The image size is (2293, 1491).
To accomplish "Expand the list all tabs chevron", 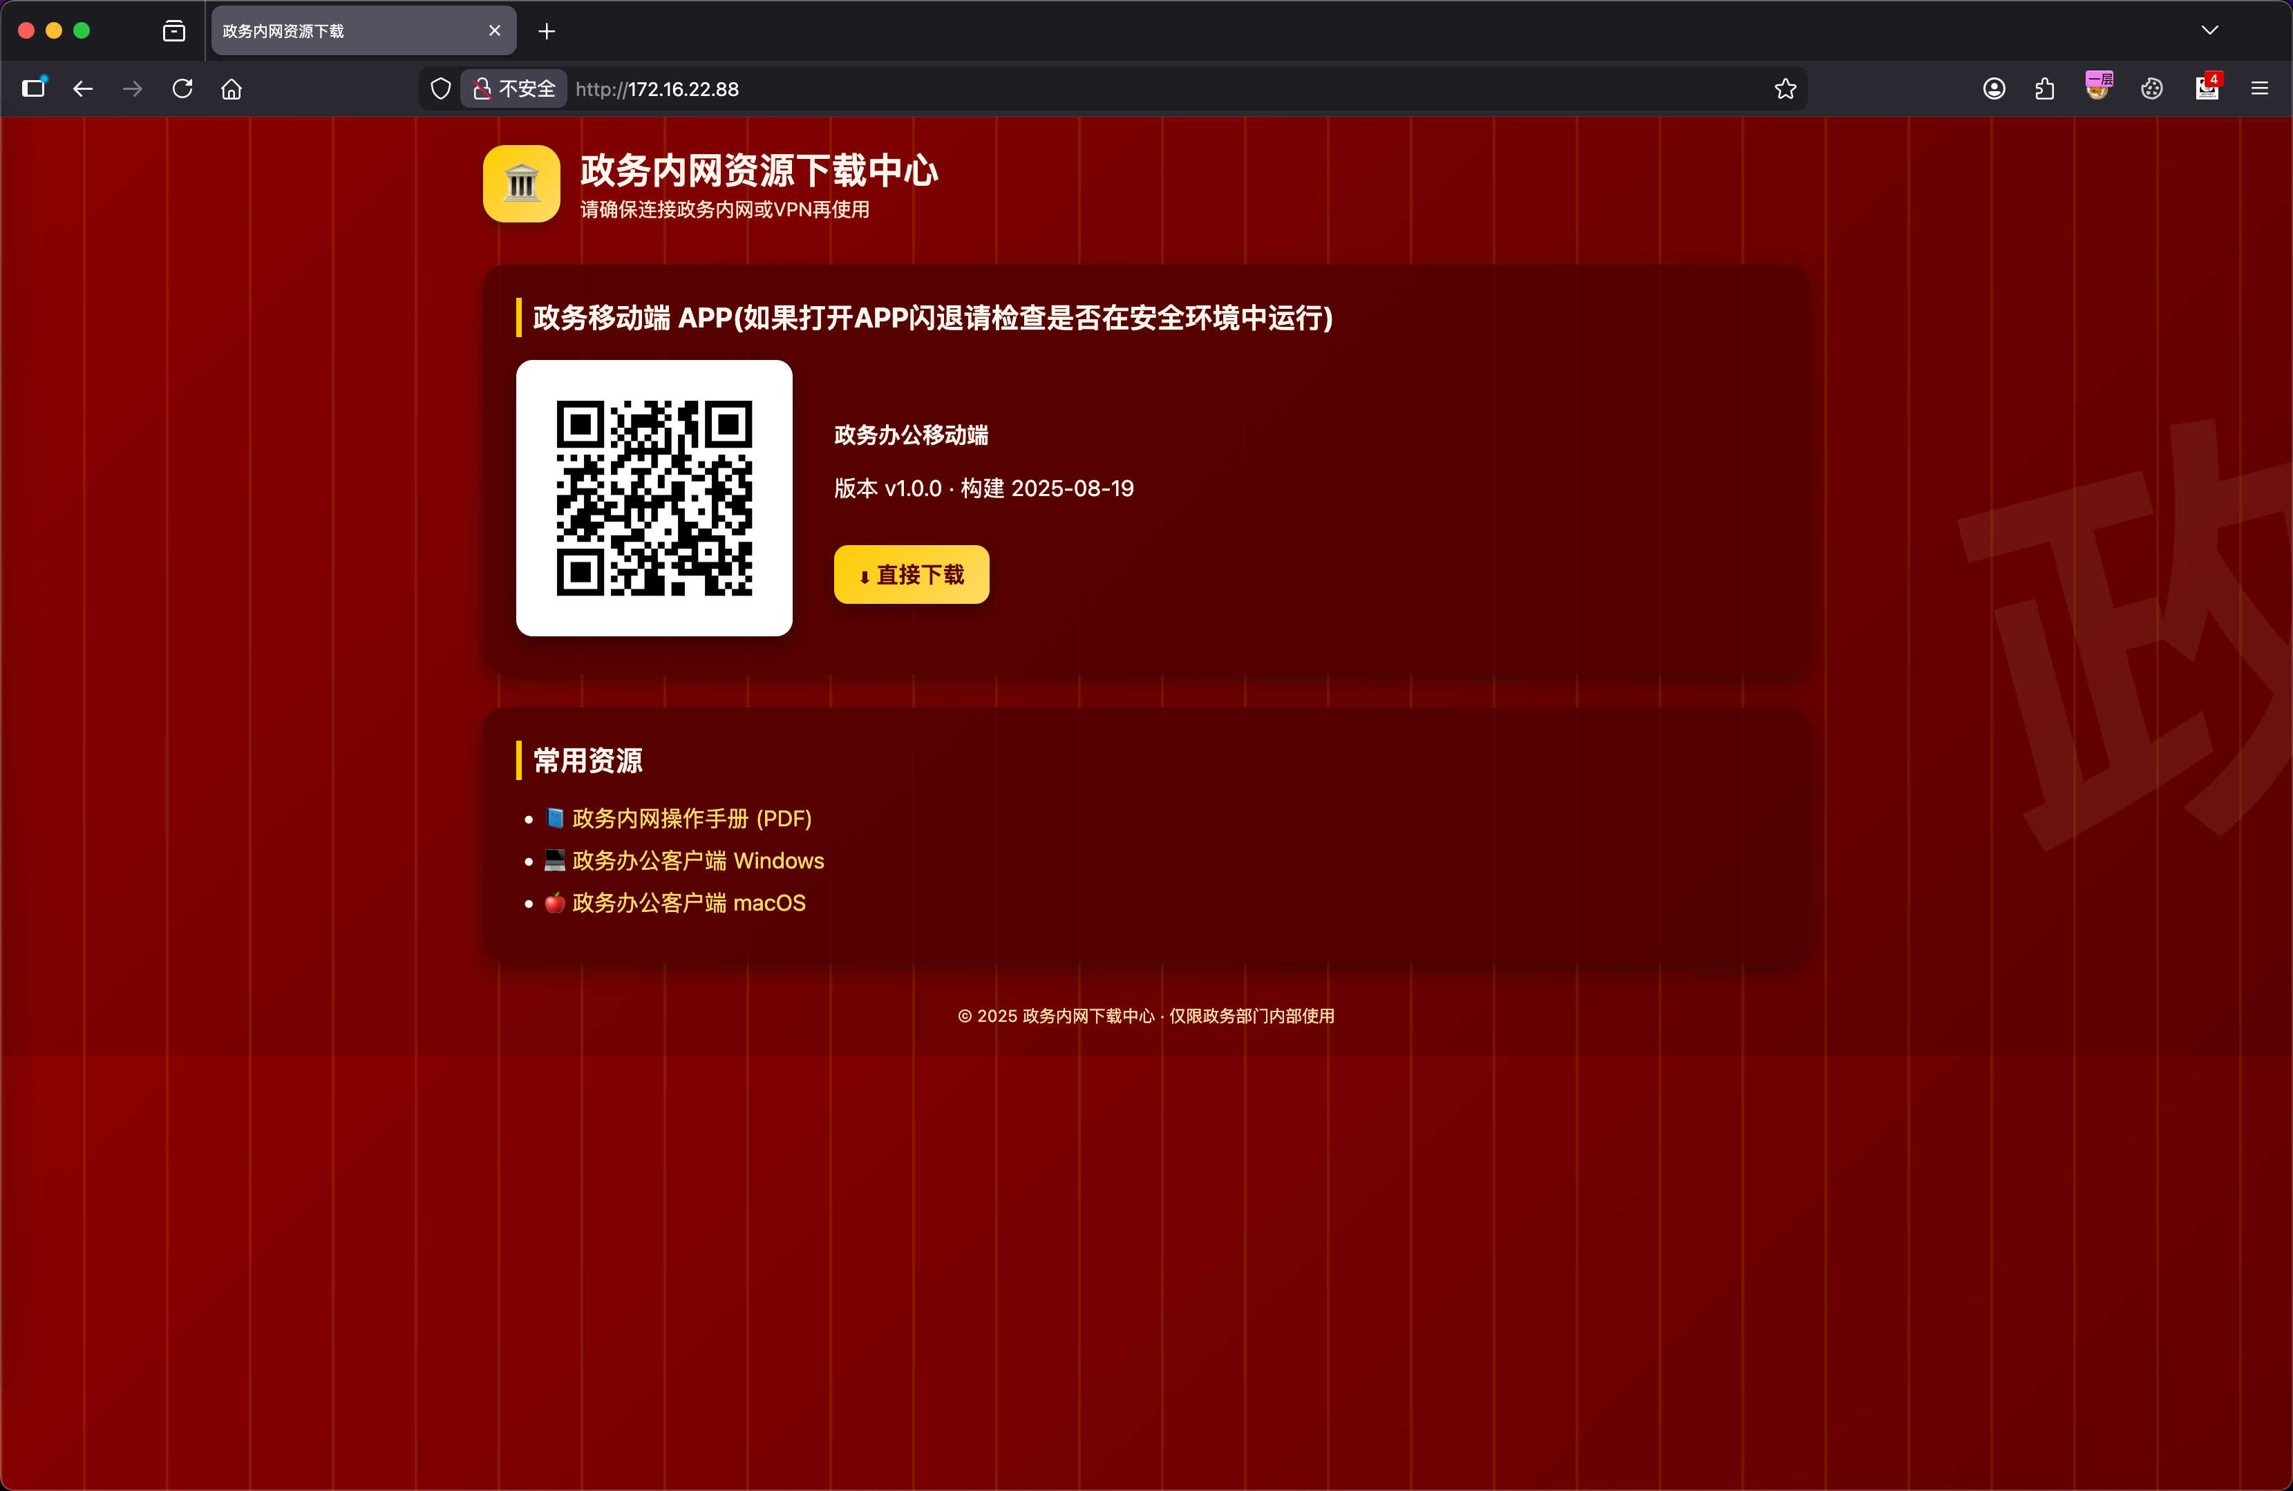I will tap(2209, 31).
